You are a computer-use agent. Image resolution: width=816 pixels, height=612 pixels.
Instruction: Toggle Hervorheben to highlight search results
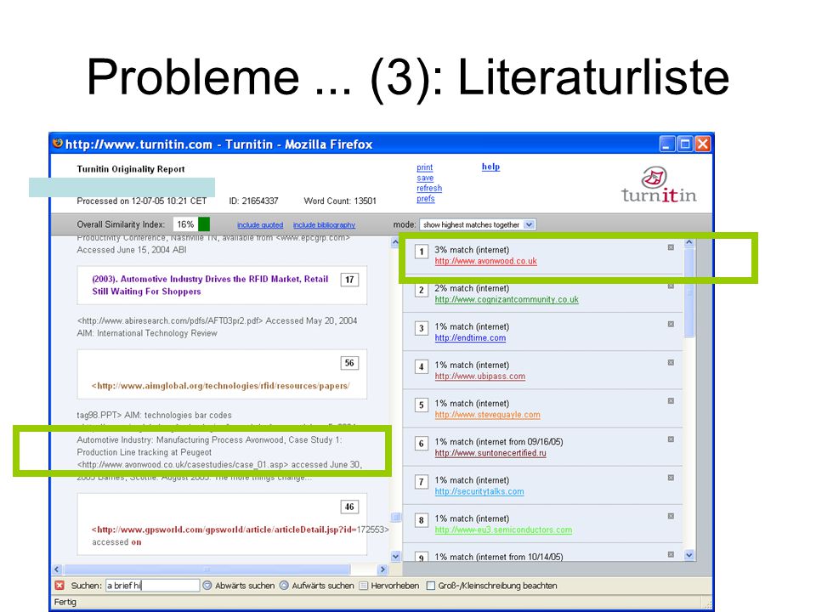[x=388, y=586]
